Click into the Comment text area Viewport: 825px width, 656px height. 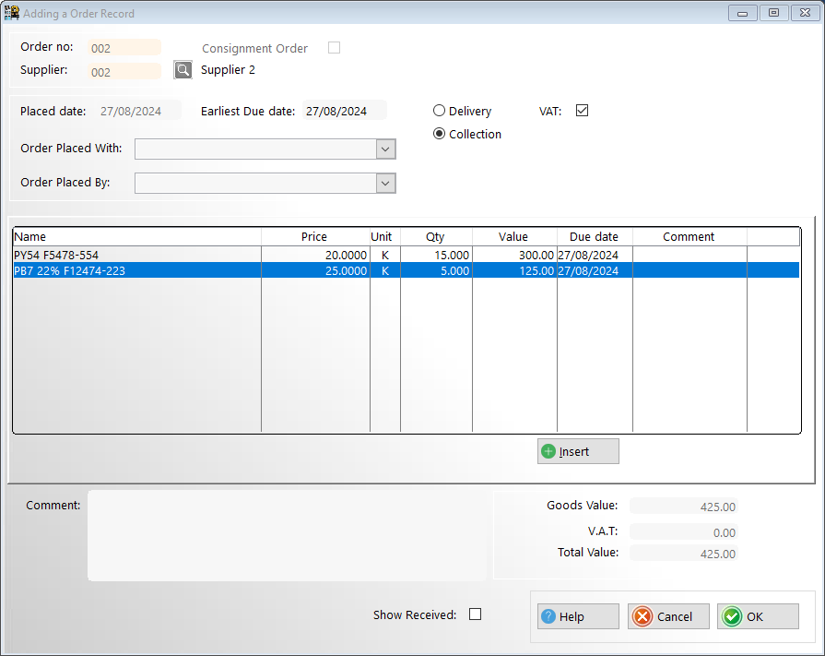pos(286,535)
